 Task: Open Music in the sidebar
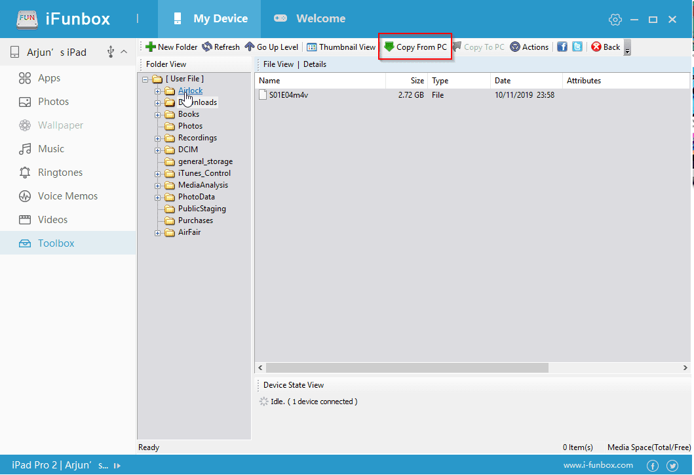[68, 149]
